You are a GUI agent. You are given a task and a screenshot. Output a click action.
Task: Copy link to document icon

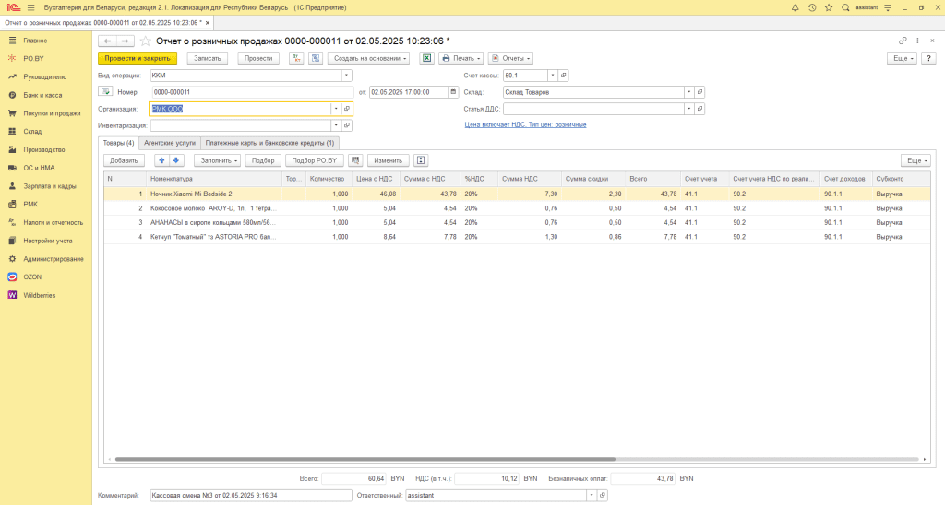(903, 41)
